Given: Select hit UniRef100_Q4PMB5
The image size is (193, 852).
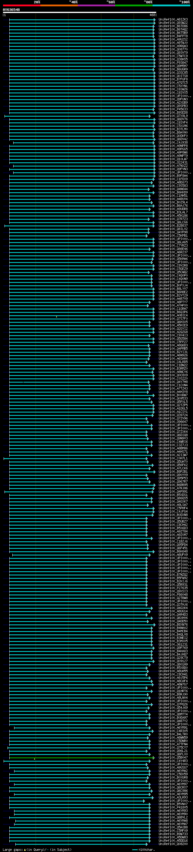Looking at the screenshot, I should (x=173, y=349).
